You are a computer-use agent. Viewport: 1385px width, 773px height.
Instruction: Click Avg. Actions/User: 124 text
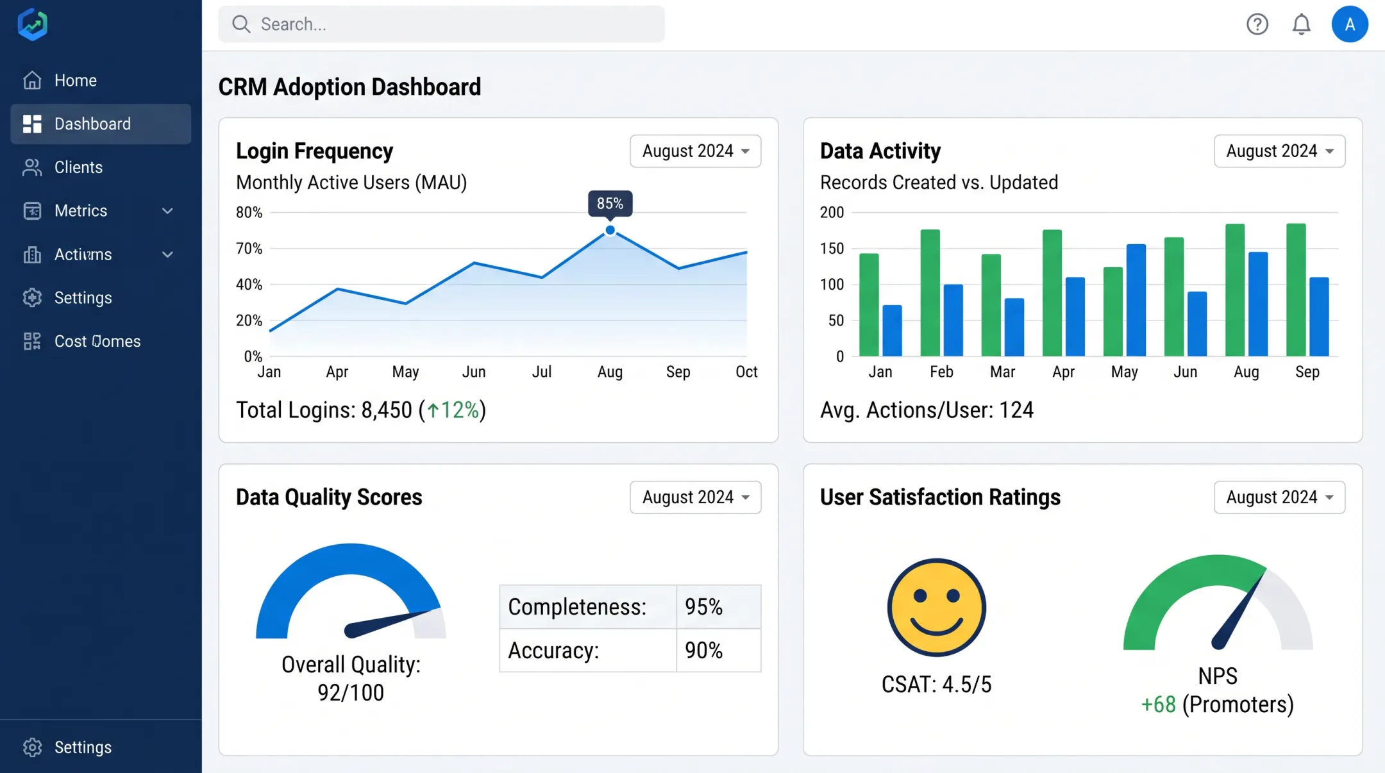tap(927, 410)
